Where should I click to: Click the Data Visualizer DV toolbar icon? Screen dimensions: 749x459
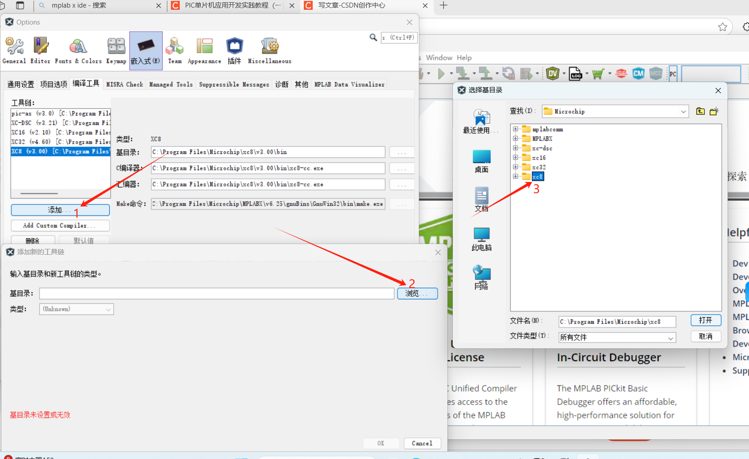pos(553,74)
